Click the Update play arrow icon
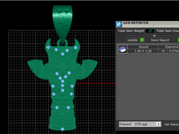 142,40
